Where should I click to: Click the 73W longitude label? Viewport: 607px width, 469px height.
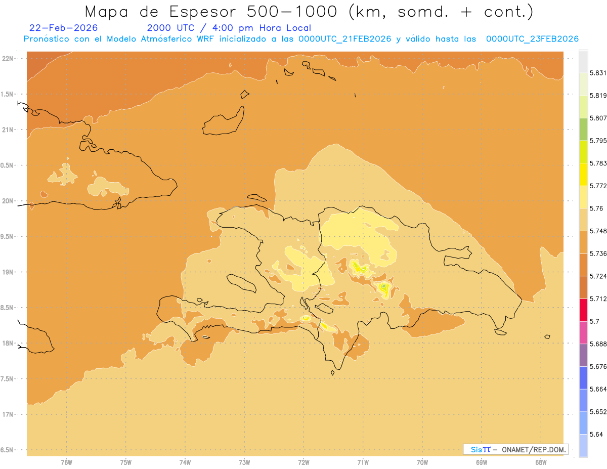[x=244, y=462]
